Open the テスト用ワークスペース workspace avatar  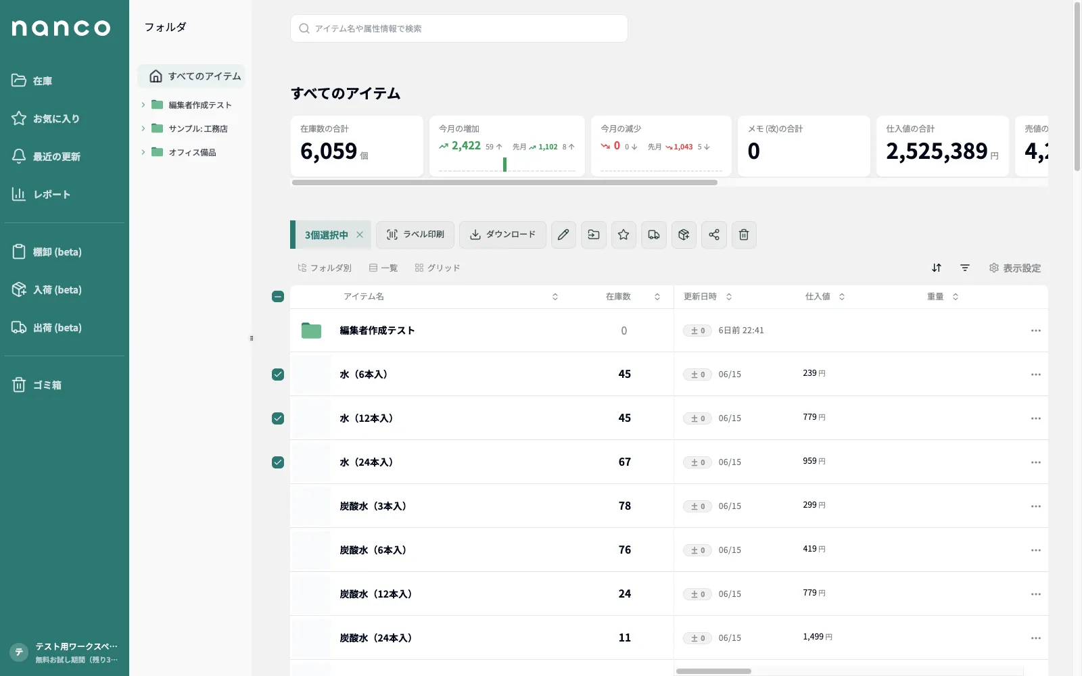tap(19, 652)
